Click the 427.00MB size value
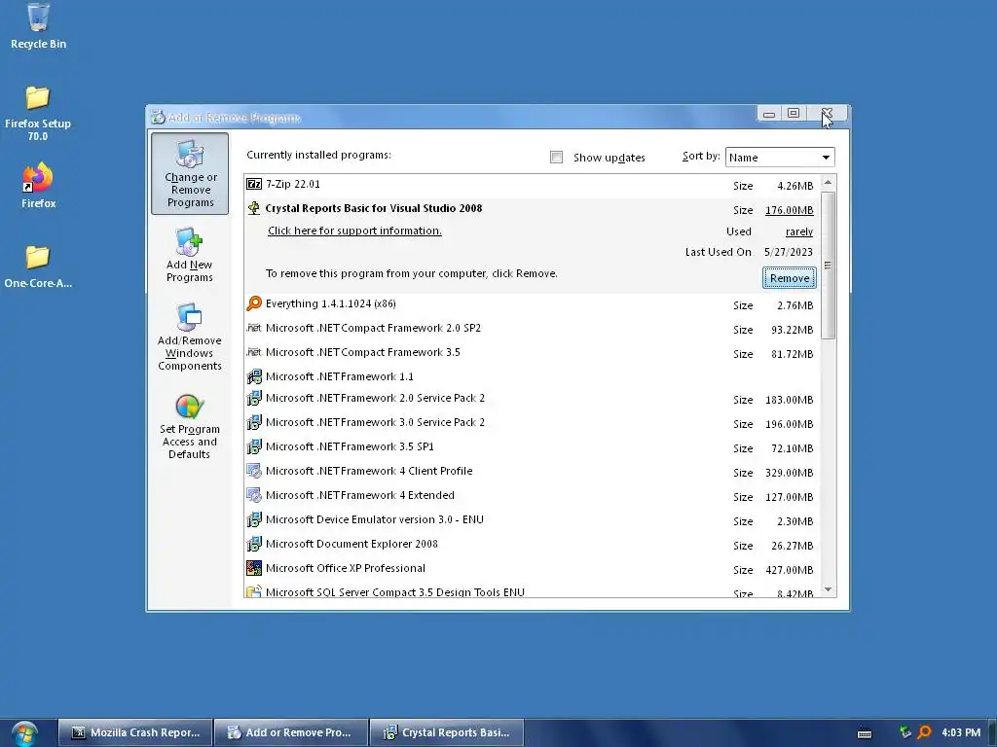997x747 pixels. [x=789, y=570]
